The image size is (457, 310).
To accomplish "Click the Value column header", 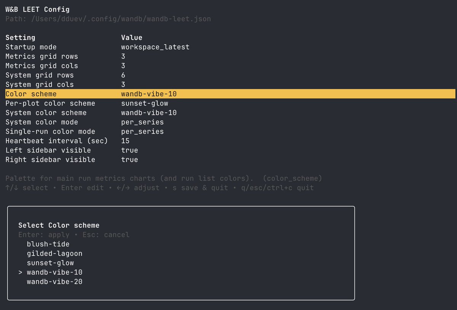I will [x=132, y=37].
